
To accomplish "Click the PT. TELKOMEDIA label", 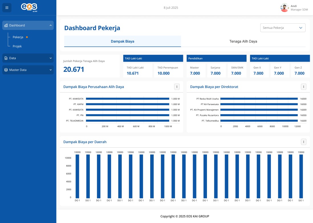I will click(75, 121).
